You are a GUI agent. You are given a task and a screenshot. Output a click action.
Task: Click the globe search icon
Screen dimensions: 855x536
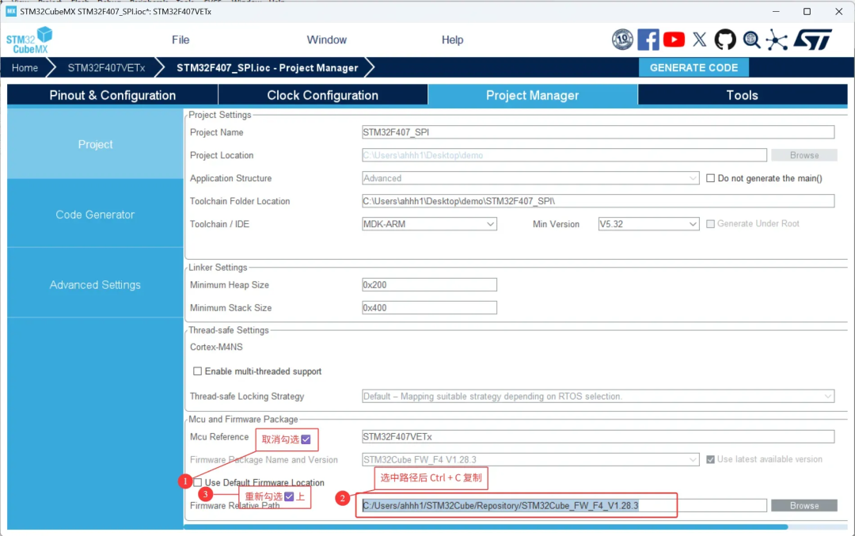click(751, 40)
